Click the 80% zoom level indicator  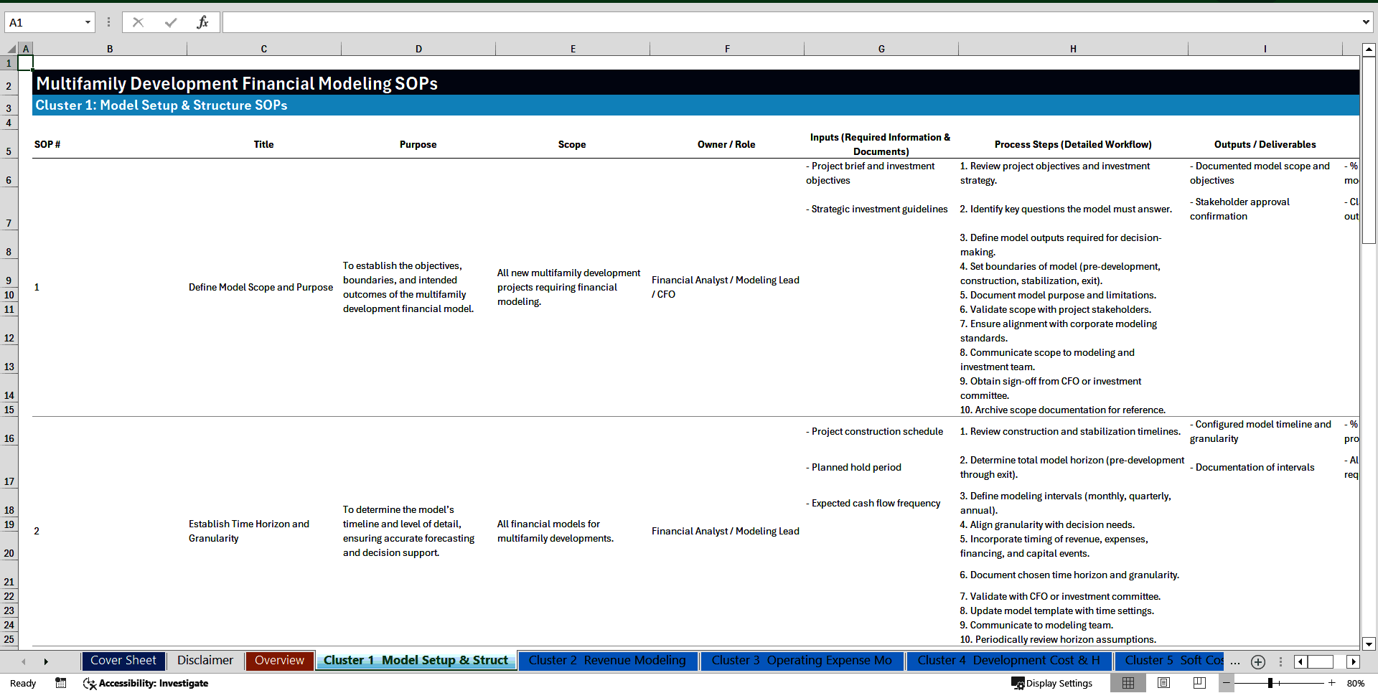(x=1355, y=683)
